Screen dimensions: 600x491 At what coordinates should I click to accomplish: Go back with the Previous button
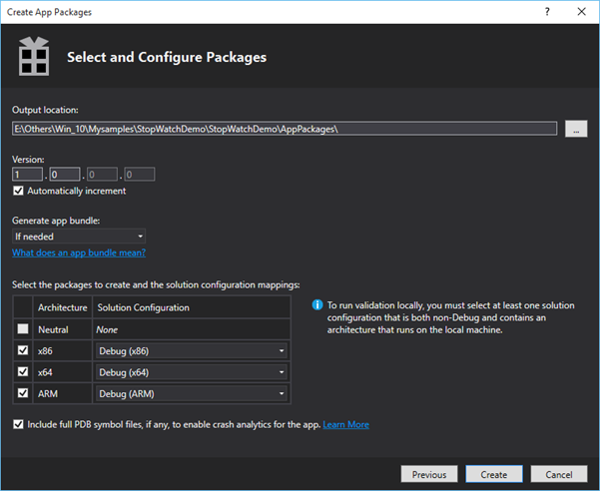point(429,474)
